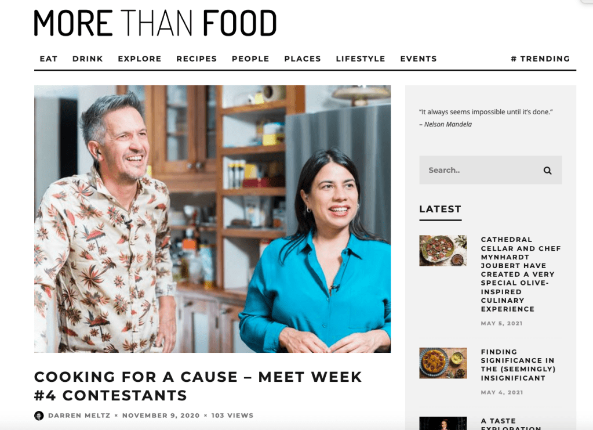Open Cooking For A Cause article title

[x=198, y=386]
